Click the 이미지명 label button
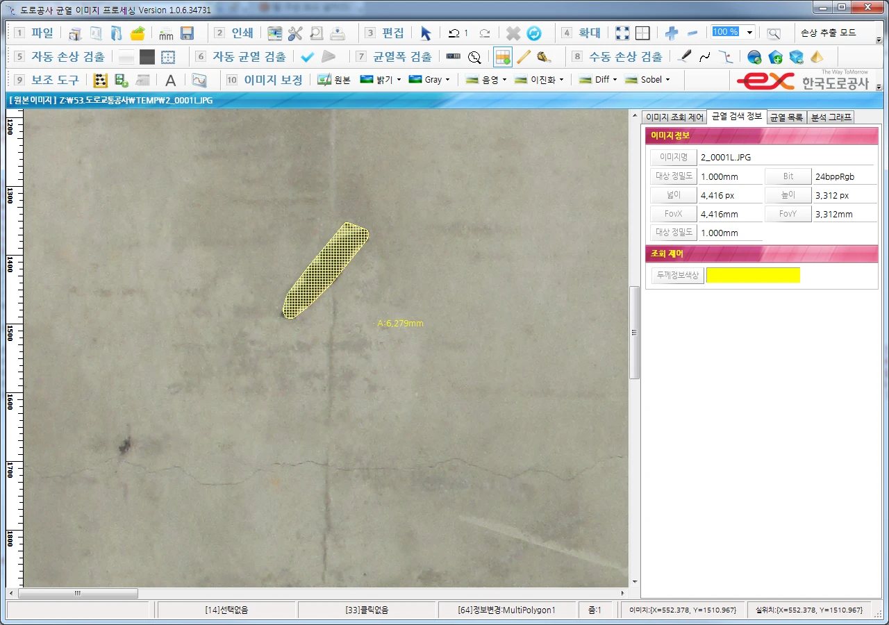 coord(674,158)
